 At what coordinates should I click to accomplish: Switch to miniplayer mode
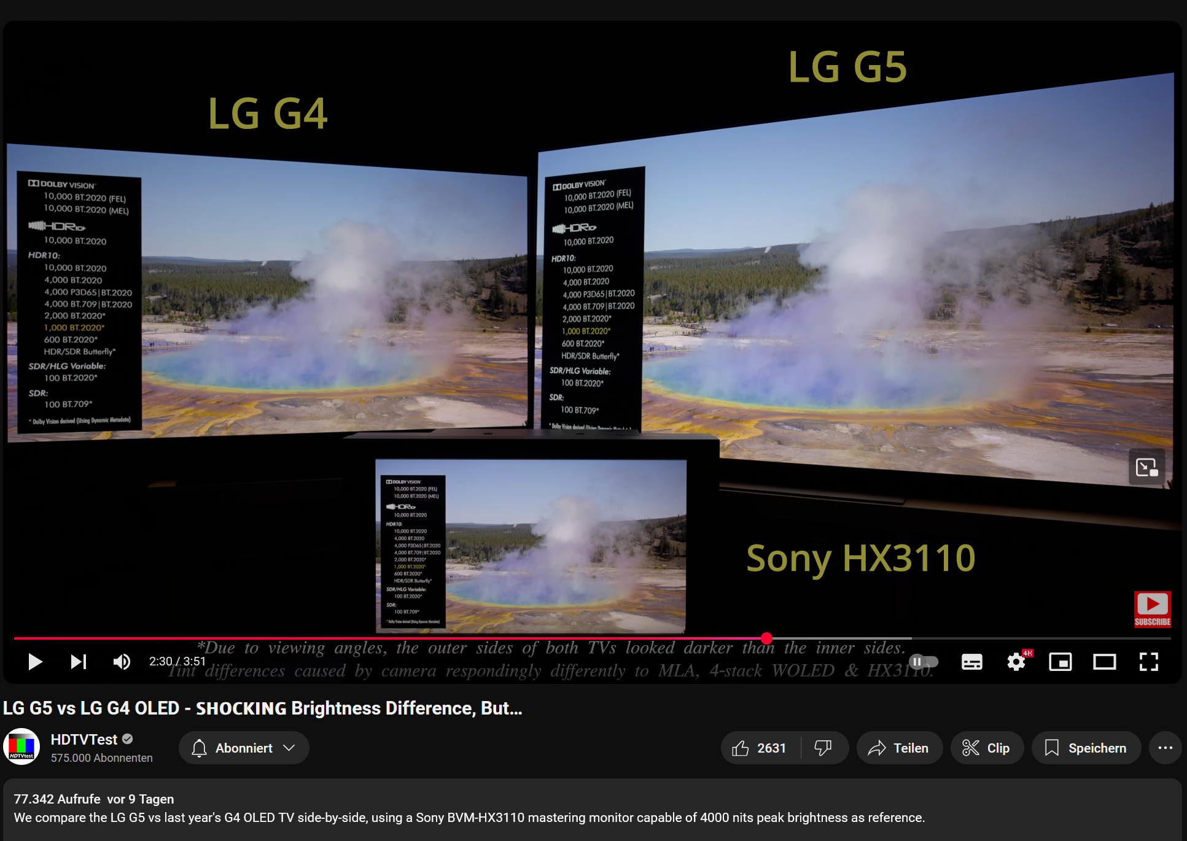[x=1061, y=662]
